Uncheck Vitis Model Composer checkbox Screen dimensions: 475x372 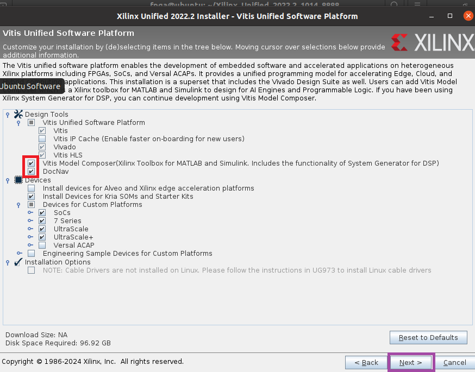tap(31, 163)
